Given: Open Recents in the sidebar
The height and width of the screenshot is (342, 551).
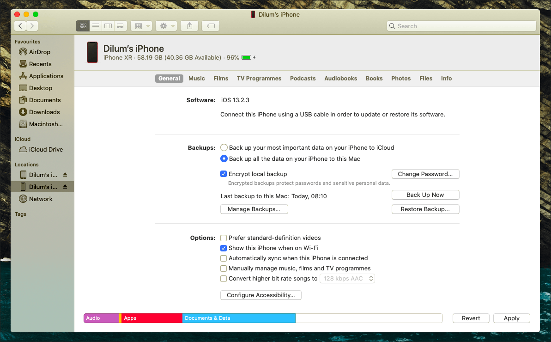Looking at the screenshot, I should click(36, 64).
